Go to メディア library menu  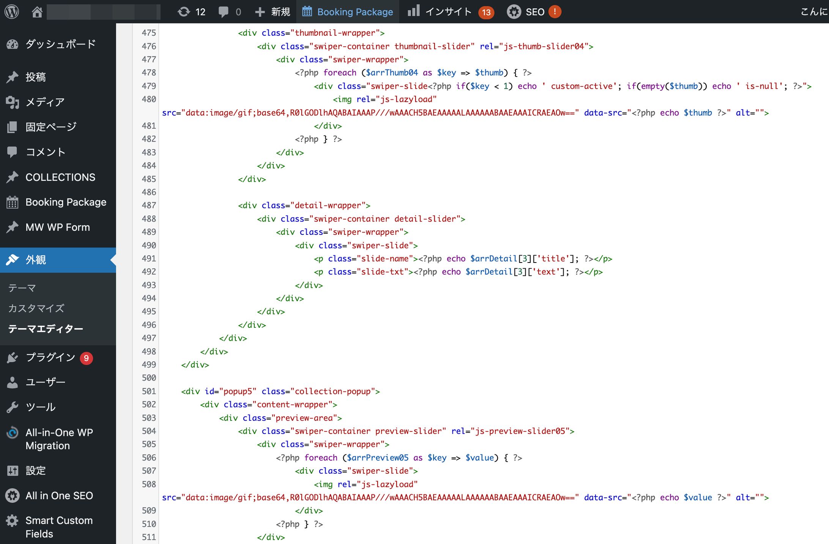(x=45, y=102)
